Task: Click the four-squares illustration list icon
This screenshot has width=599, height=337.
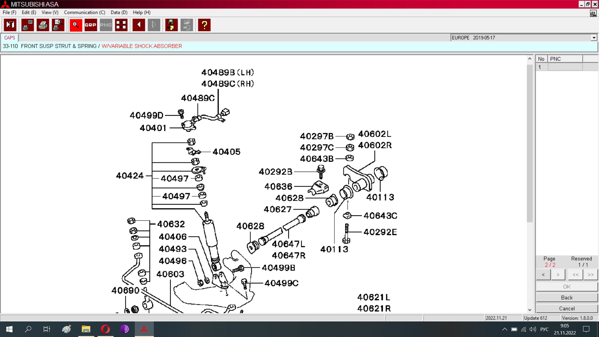Action: 121,25
